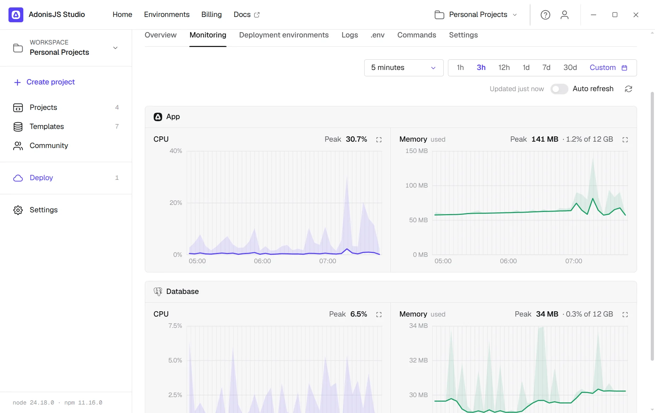The width and height of the screenshot is (655, 413).
Task: Select the 30d time range
Action: coord(570,68)
